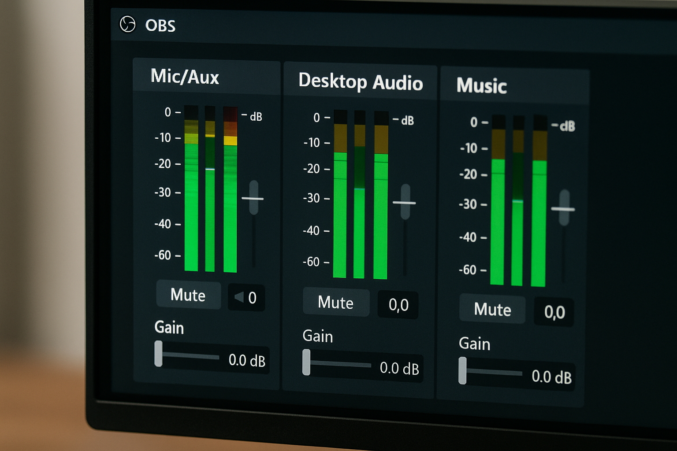Mute the Music channel
The width and height of the screenshot is (677, 451).
492,309
